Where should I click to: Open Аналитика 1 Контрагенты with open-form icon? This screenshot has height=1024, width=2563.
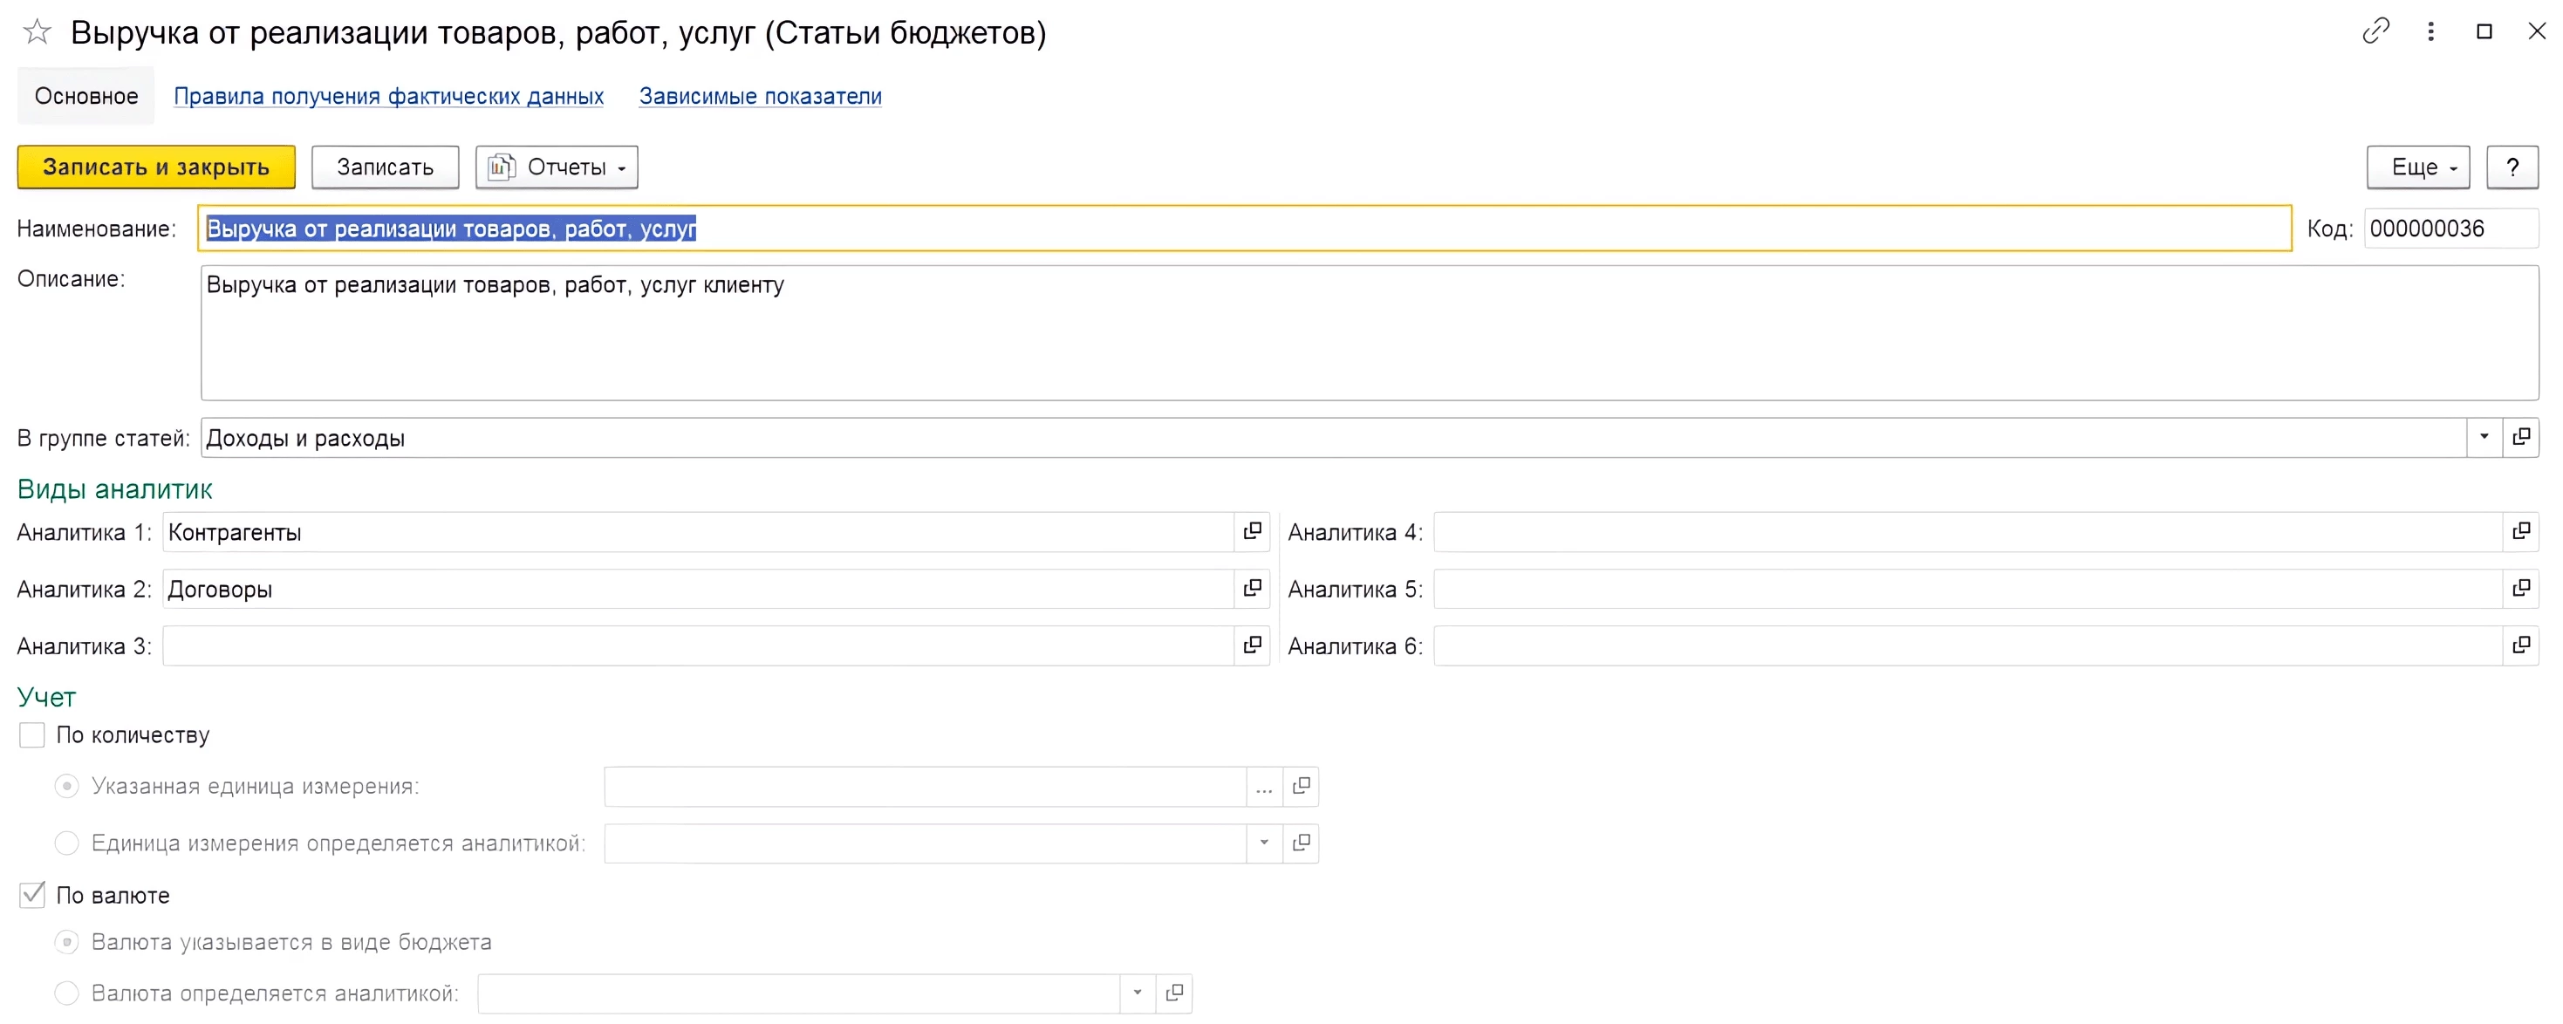pos(1252,531)
